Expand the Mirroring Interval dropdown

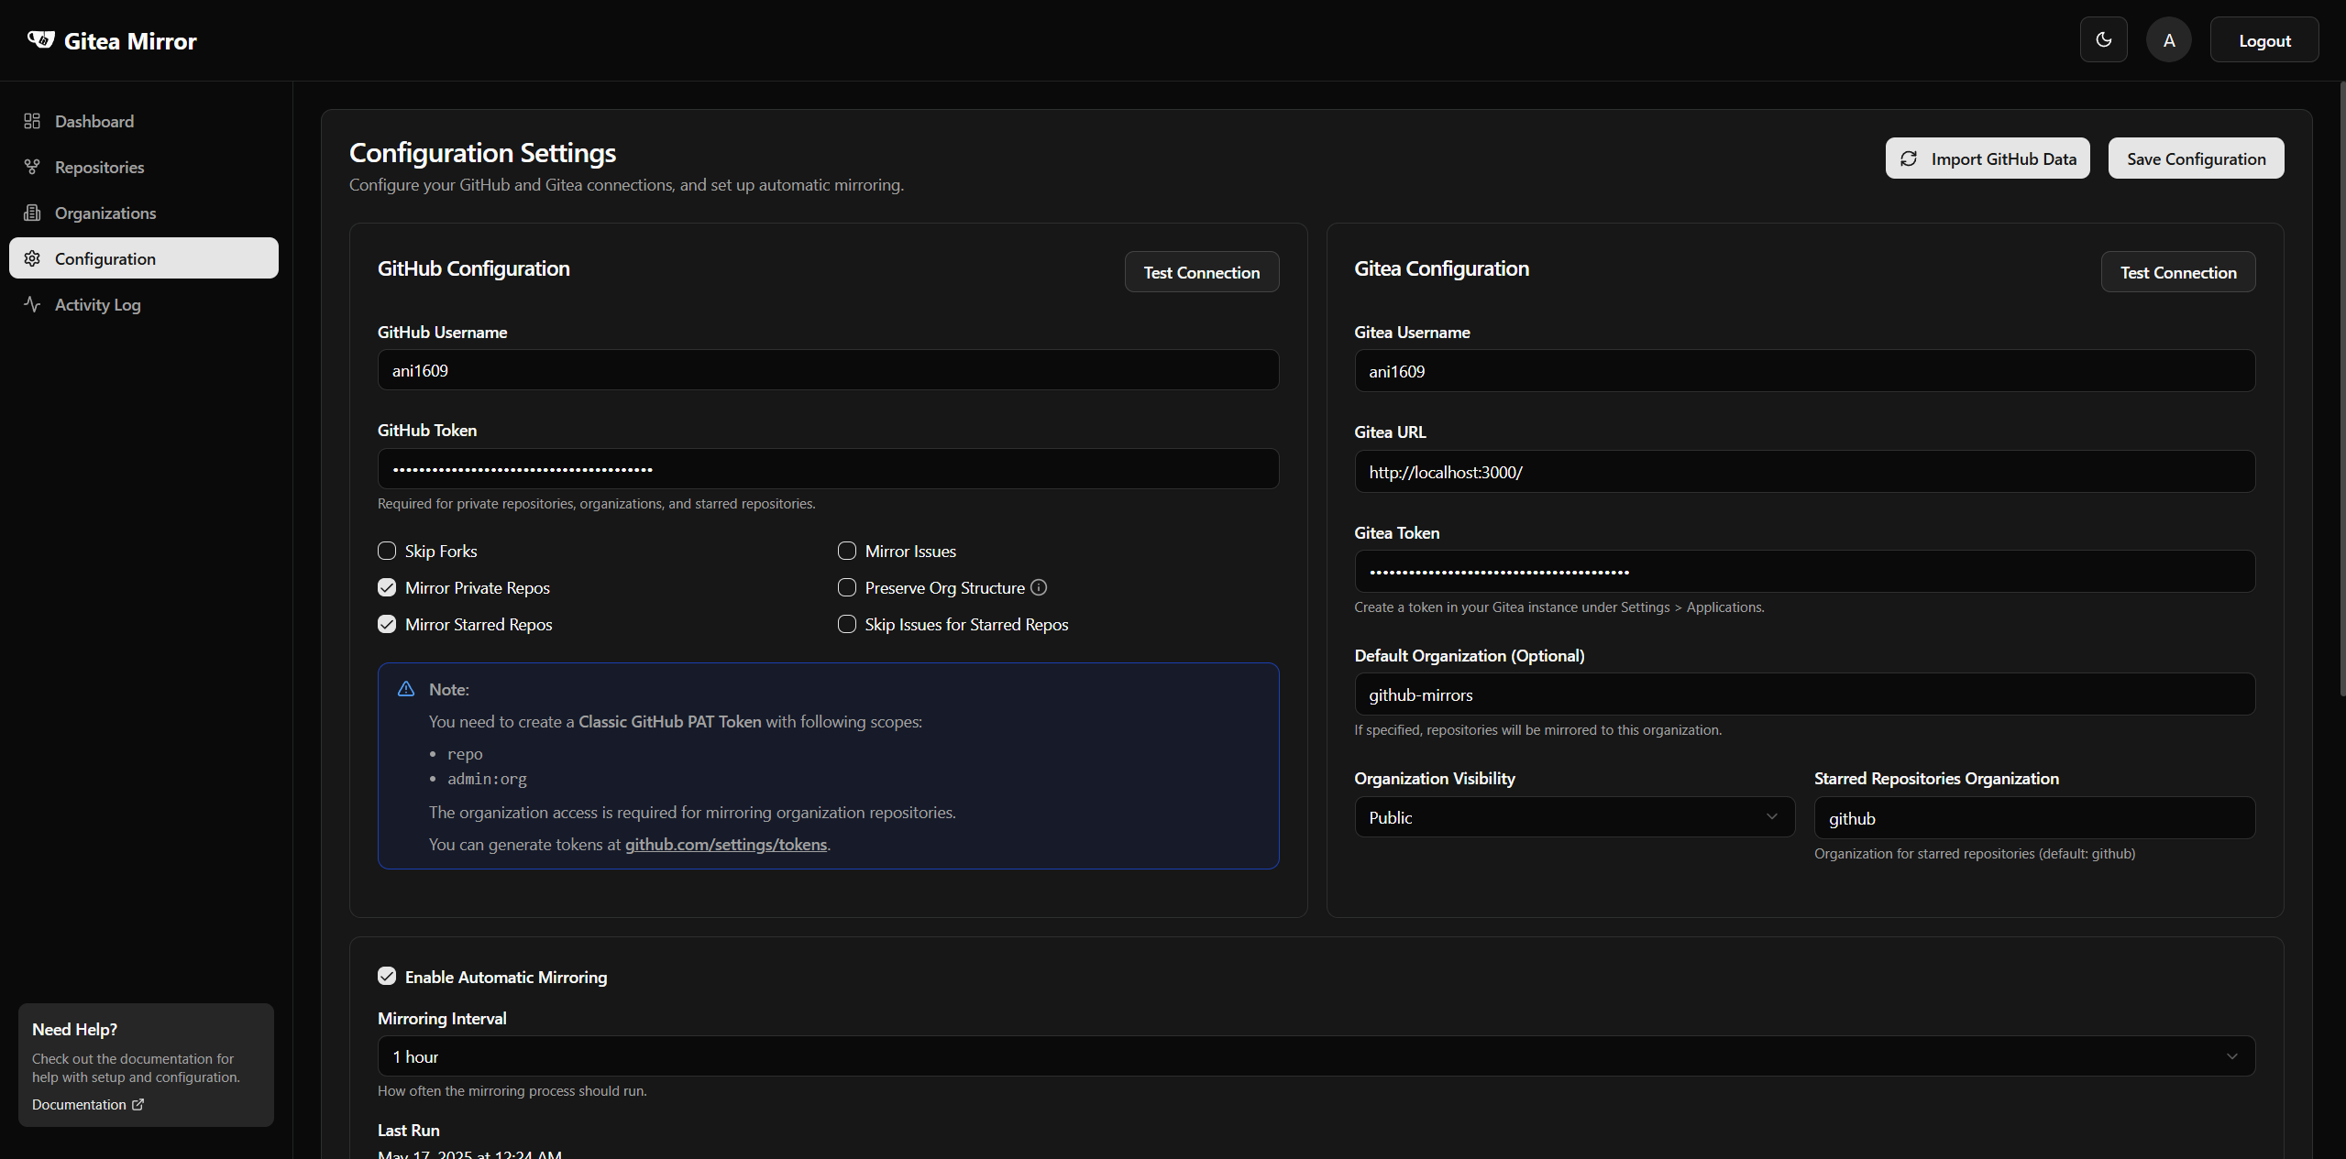pos(1316,1056)
